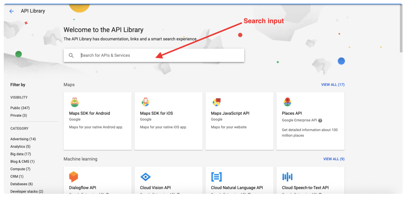Screen dimensions: 407x197
Task: Click the Maps SDK for Android icon
Action: click(x=74, y=102)
